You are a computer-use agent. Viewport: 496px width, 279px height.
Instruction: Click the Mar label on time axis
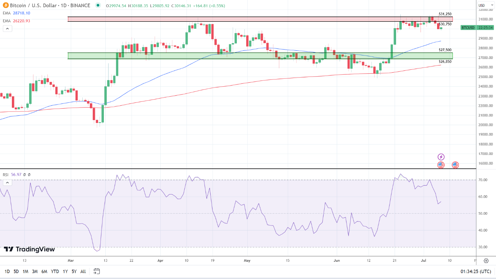70,260
